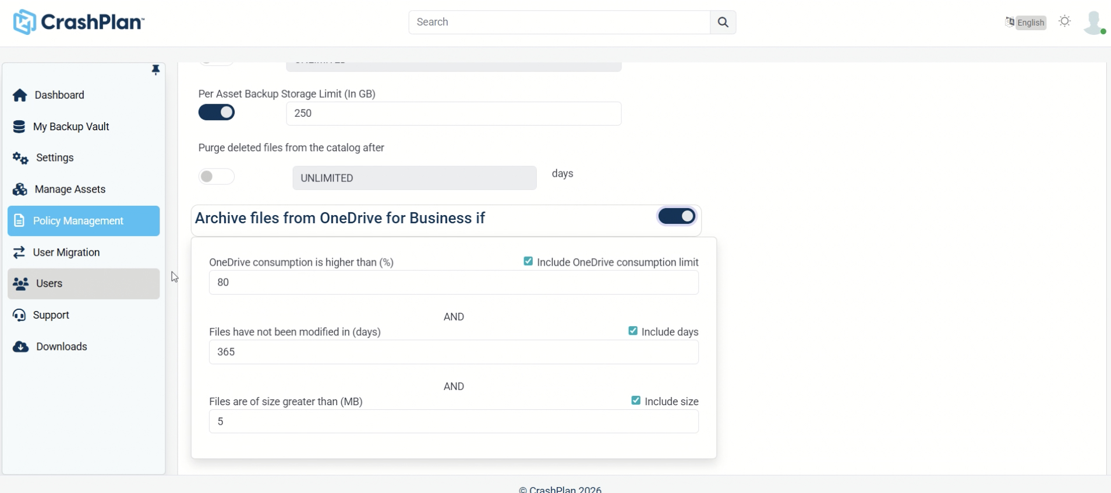This screenshot has height=493, width=1111.
Task: Click the User Migration arrows icon
Action: pos(19,252)
